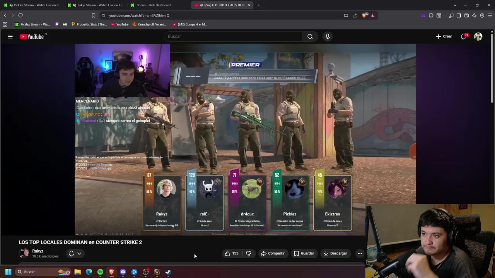Open the Rakyz channel avatar

click(24, 253)
